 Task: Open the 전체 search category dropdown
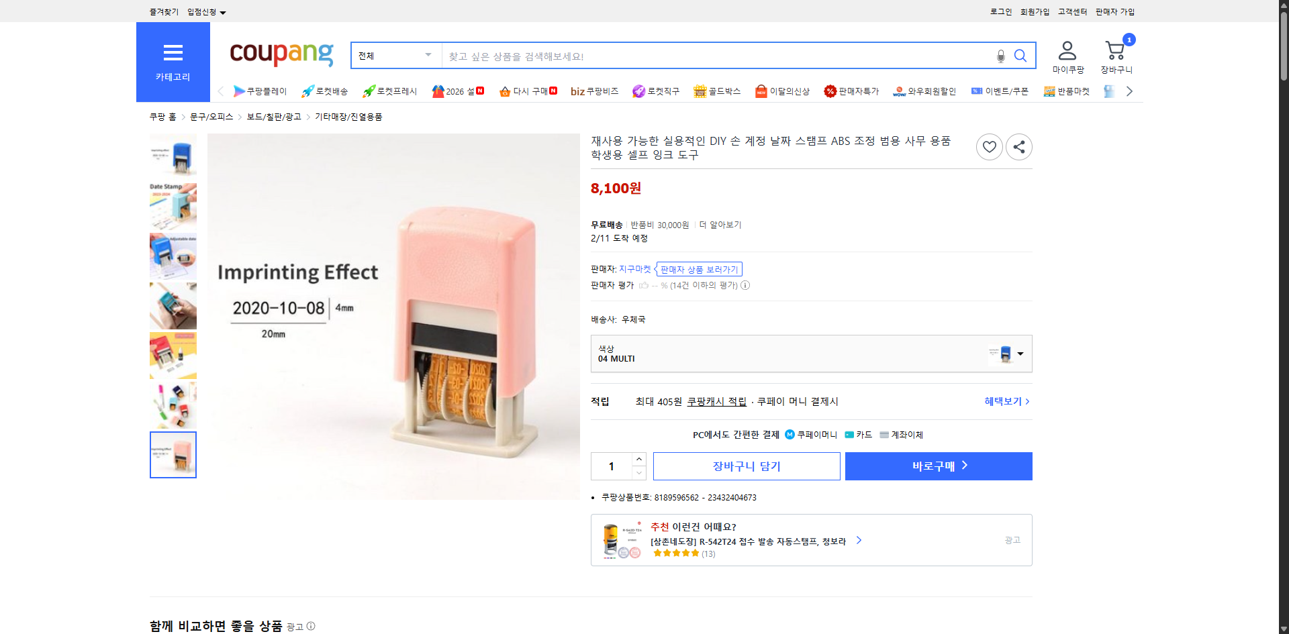coord(395,56)
